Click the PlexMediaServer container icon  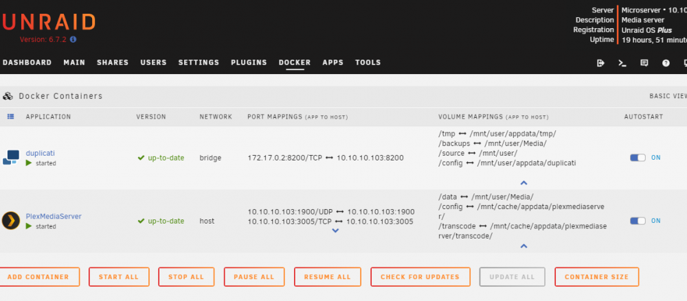11,221
